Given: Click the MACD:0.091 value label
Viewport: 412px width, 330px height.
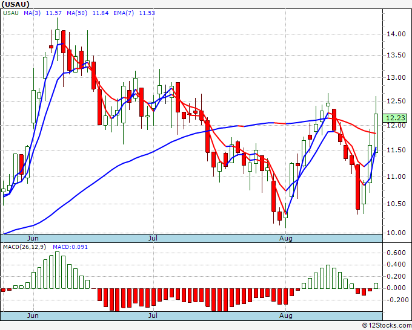Looking at the screenshot, I should click(70, 247).
